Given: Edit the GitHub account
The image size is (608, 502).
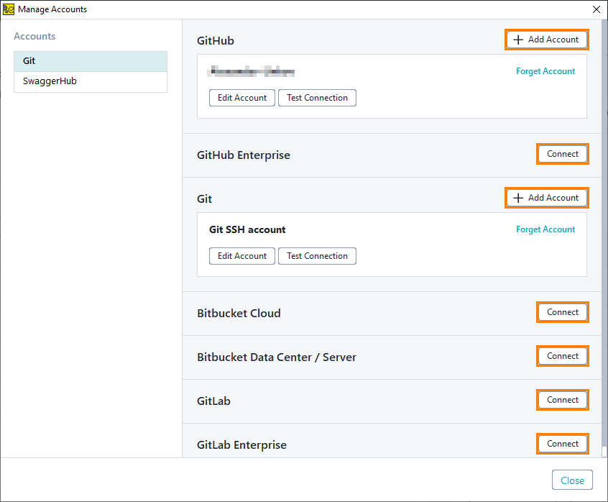Looking at the screenshot, I should coord(242,98).
